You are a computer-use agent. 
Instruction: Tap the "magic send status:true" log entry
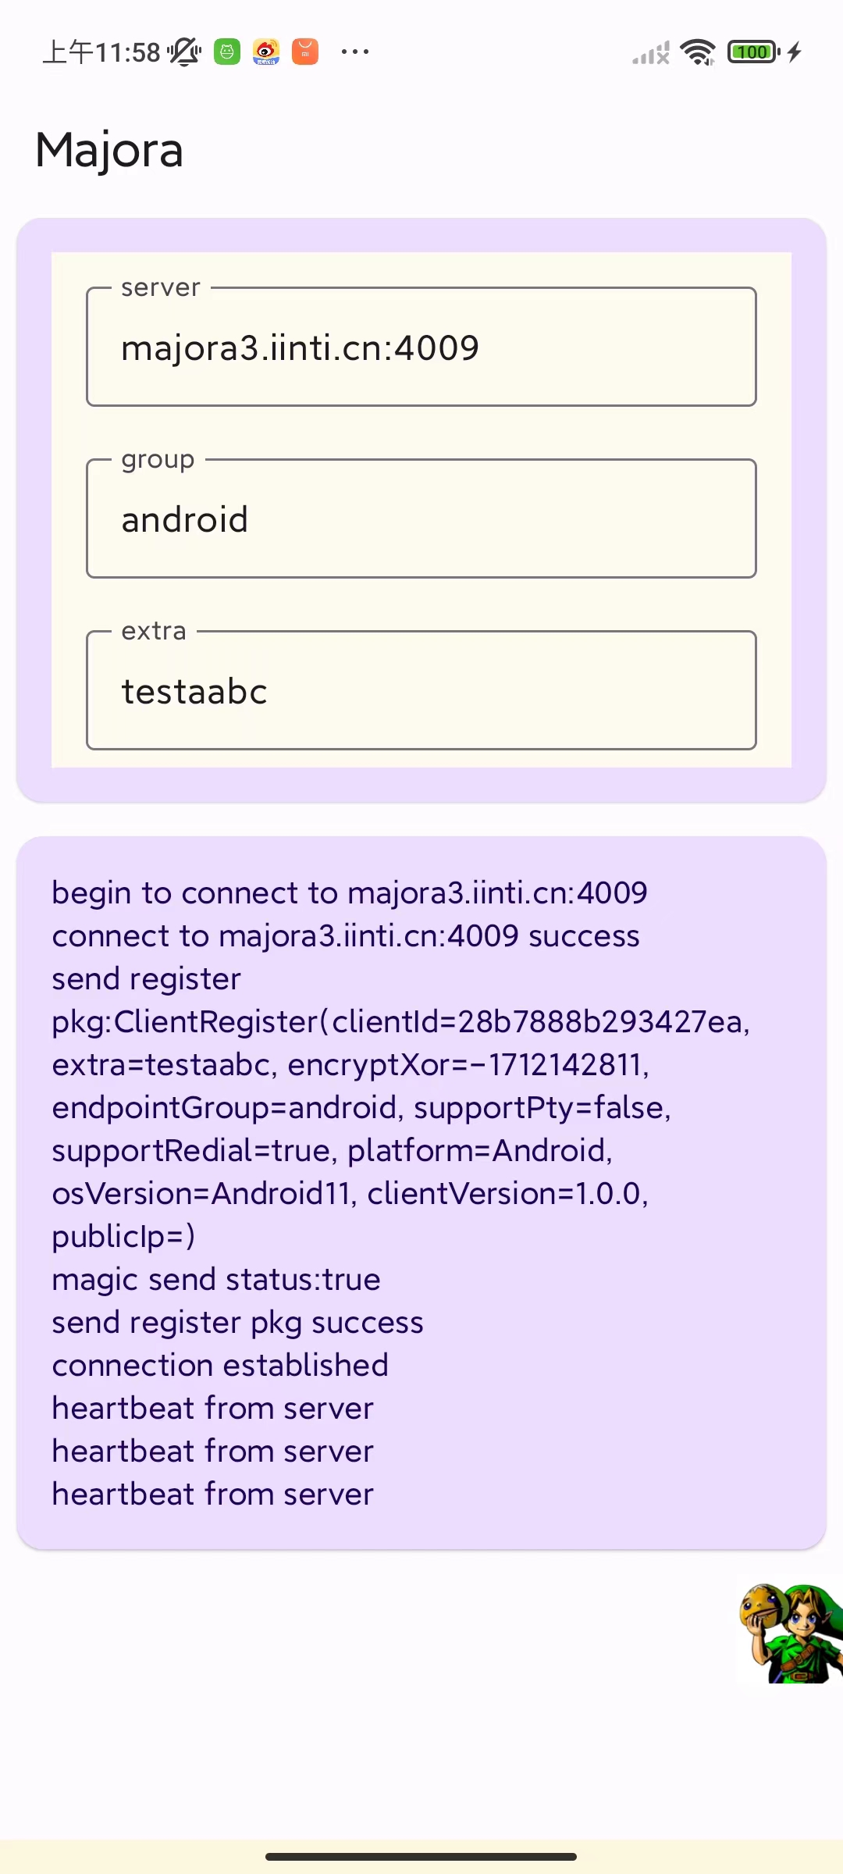click(216, 1280)
